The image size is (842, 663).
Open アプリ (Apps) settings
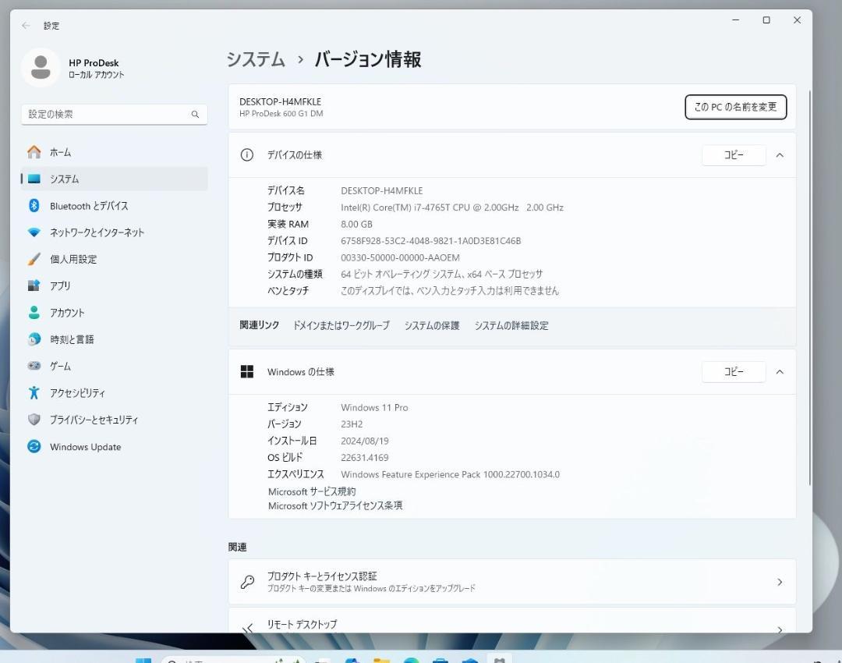tap(114, 285)
